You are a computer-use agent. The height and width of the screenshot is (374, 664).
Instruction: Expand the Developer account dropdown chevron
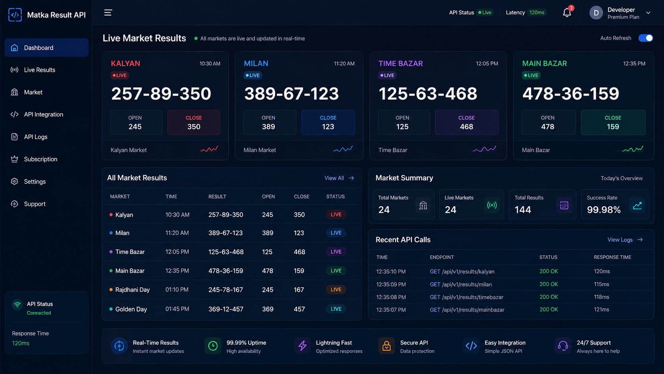coord(648,13)
